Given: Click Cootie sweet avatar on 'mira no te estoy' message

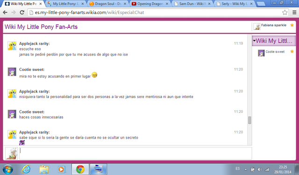Looking at the screenshot, I should [12, 72].
